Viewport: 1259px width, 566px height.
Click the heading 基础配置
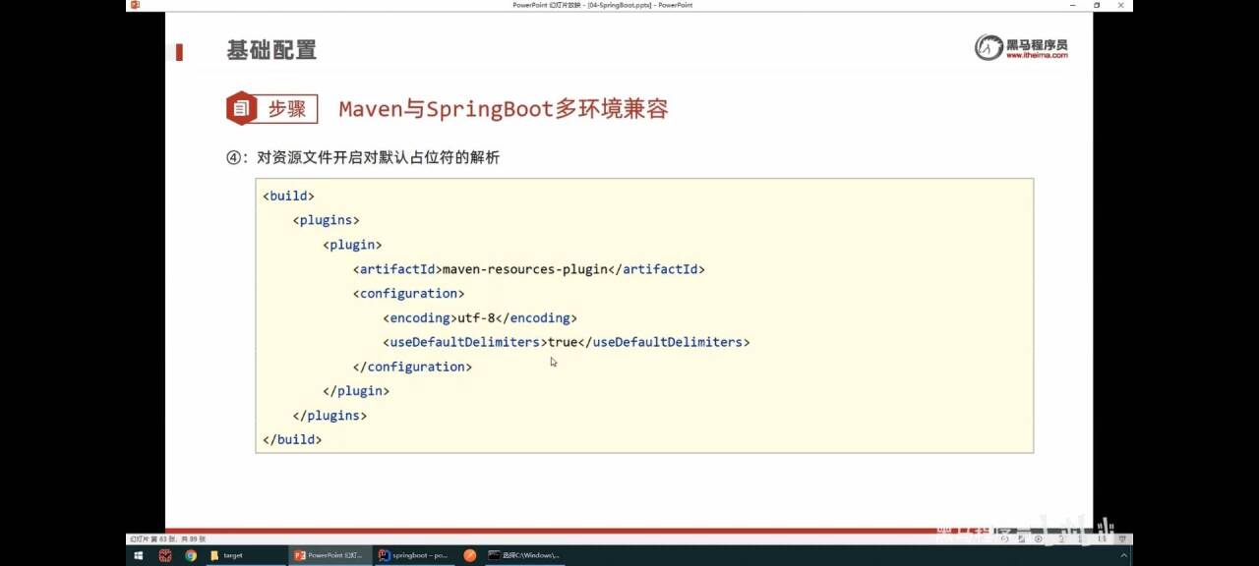[x=271, y=50]
